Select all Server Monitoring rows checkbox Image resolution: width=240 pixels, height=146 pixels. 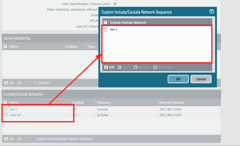click(5, 46)
